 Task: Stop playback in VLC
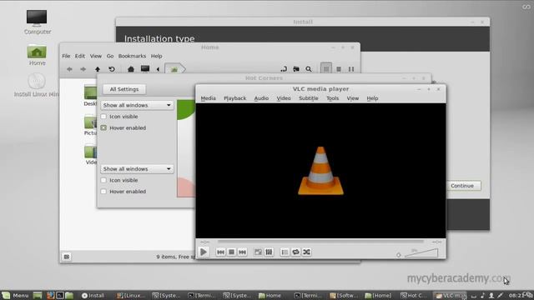click(231, 252)
